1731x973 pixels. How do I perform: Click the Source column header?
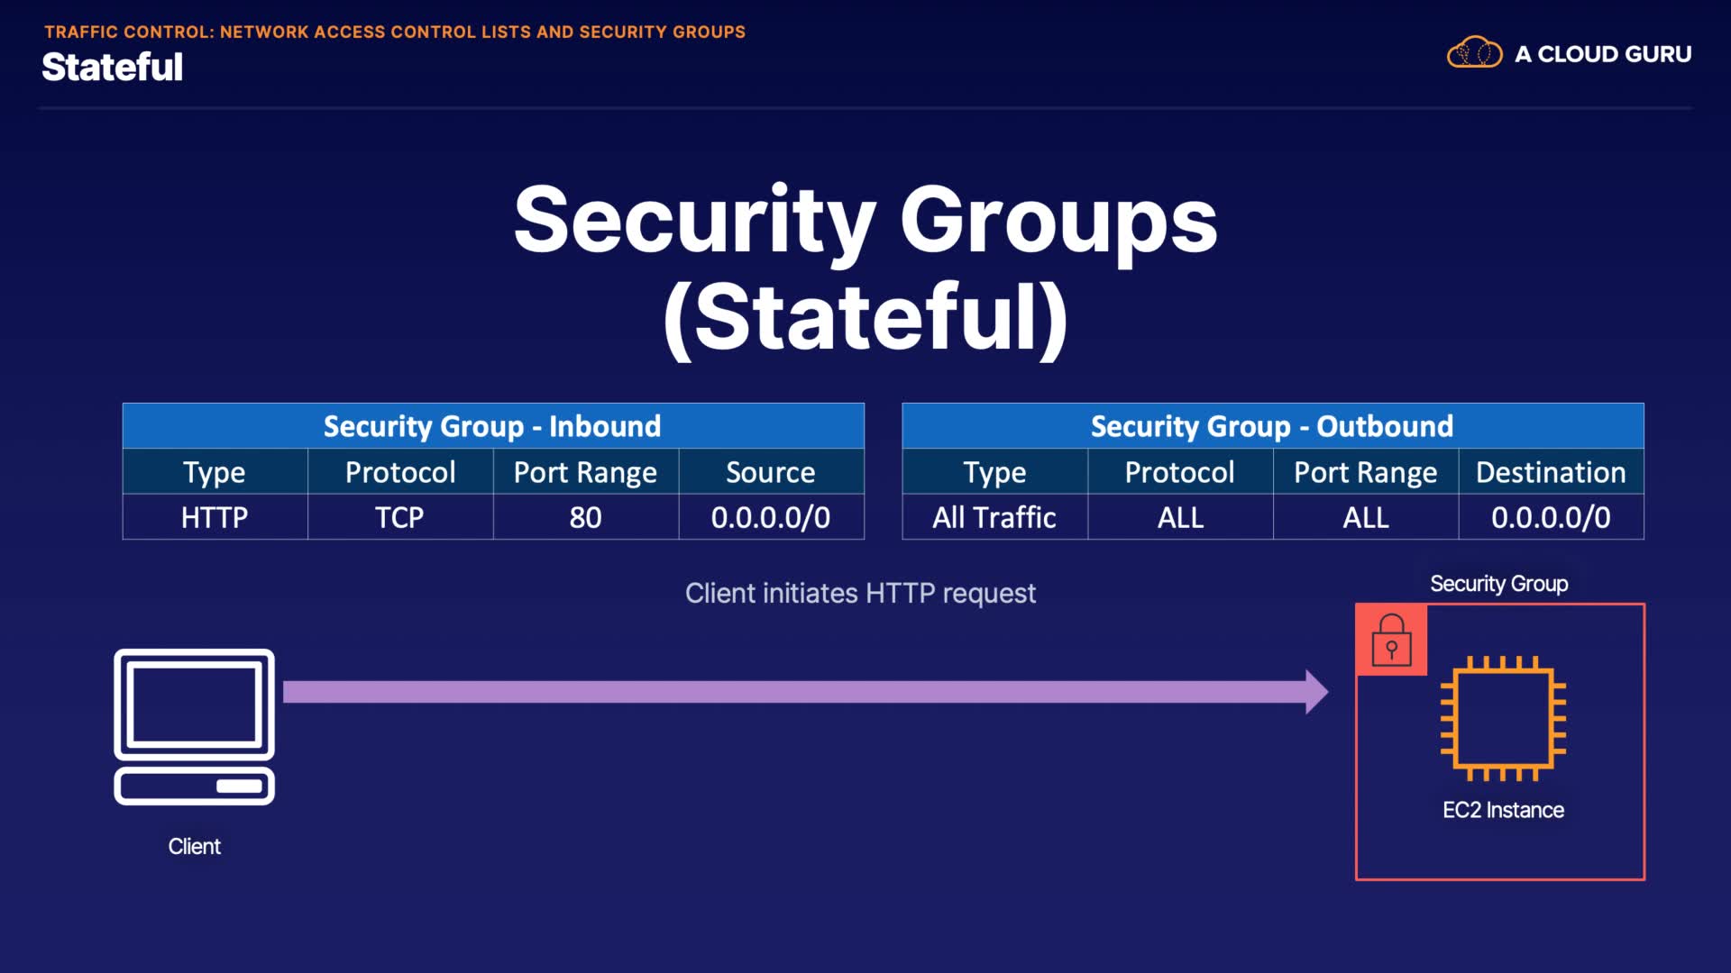point(771,472)
